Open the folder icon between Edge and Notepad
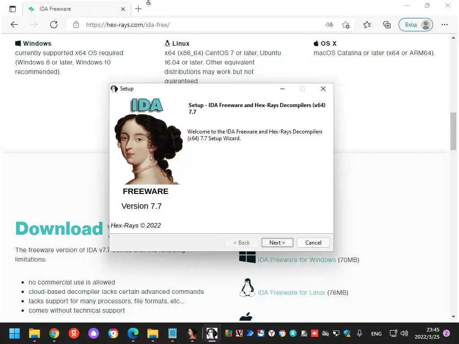459x344 pixels. 152,333
